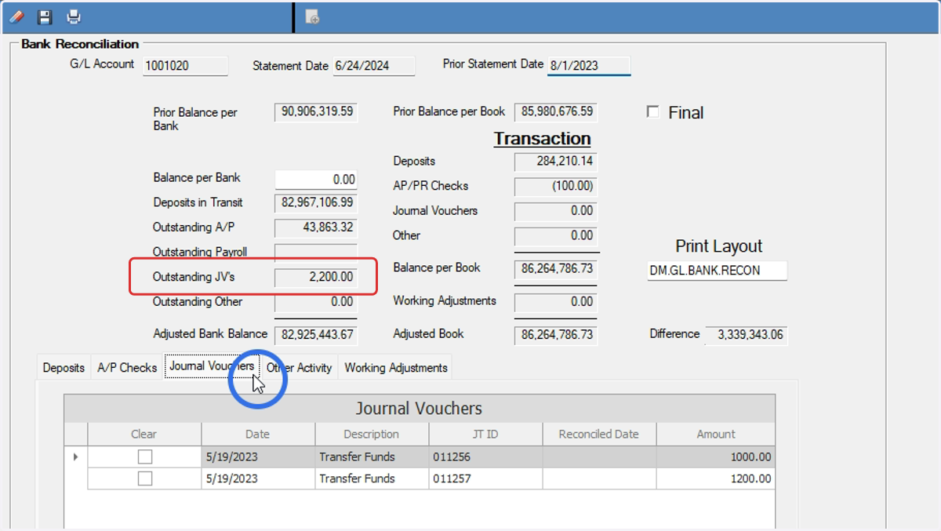Click the Amount cell 1000.00

coord(716,456)
